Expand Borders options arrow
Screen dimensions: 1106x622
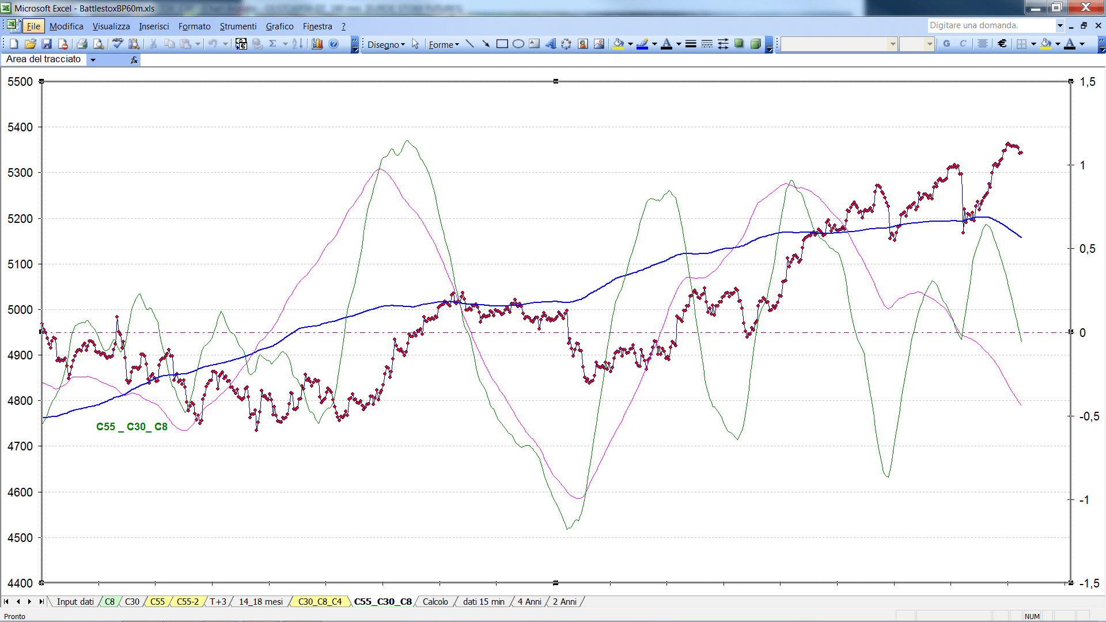coord(1033,44)
